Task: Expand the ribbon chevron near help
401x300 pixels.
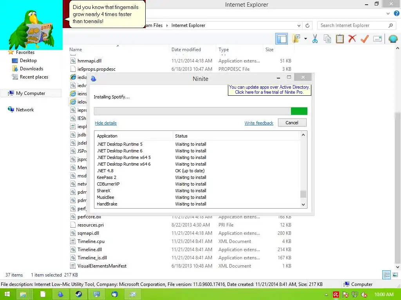Action: 388,13
